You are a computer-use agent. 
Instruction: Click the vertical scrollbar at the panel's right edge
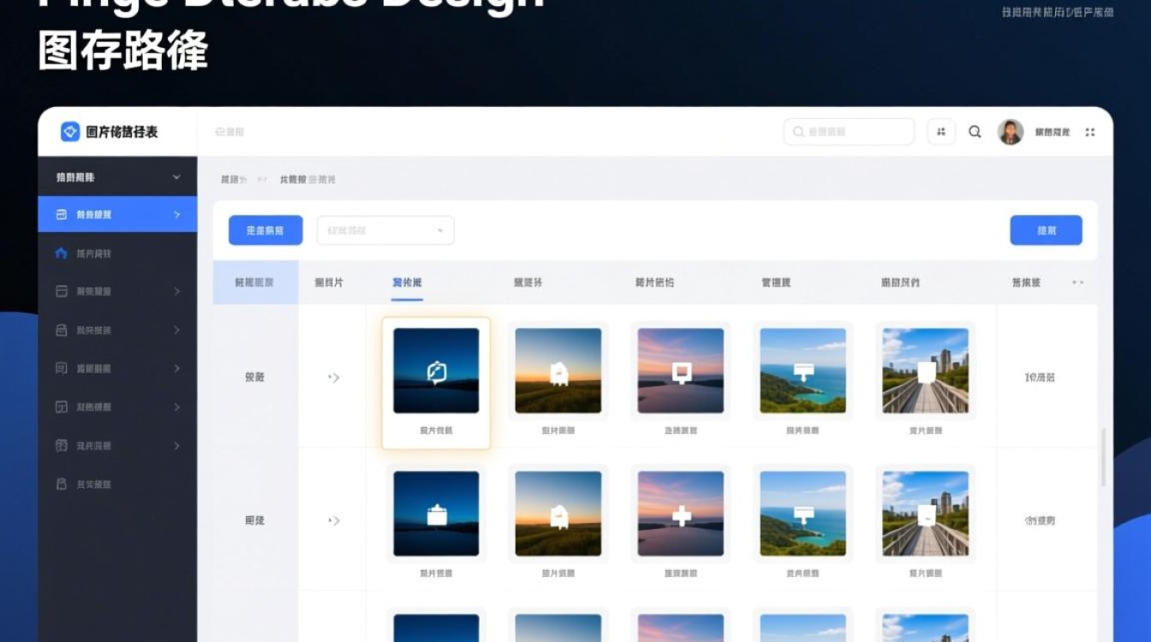(x=1103, y=458)
